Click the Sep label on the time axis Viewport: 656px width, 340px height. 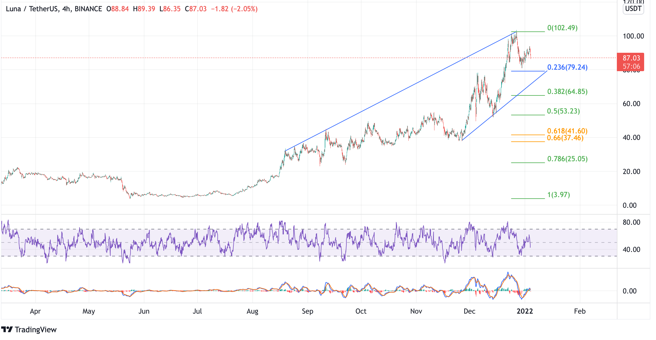tap(308, 311)
